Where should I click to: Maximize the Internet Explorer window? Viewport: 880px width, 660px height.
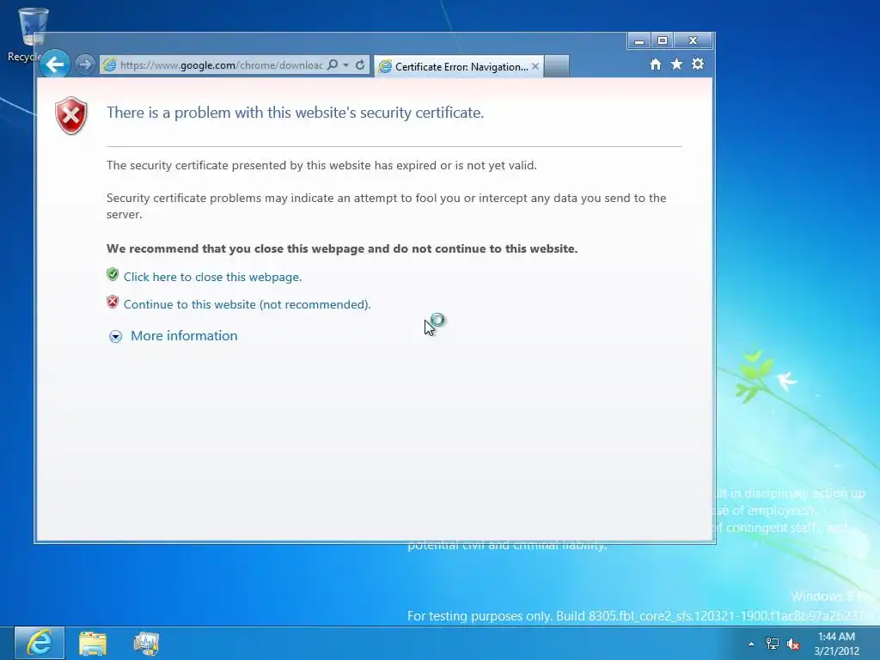[663, 41]
